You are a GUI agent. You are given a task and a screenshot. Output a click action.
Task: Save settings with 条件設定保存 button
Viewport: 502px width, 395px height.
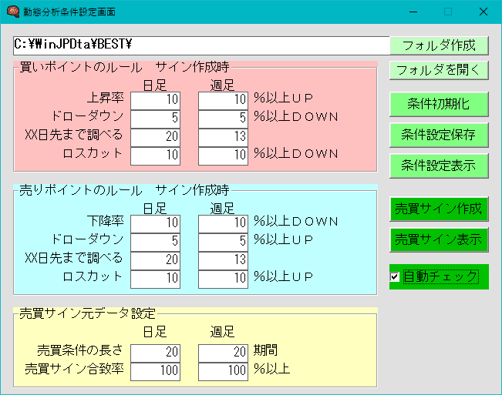[439, 134]
